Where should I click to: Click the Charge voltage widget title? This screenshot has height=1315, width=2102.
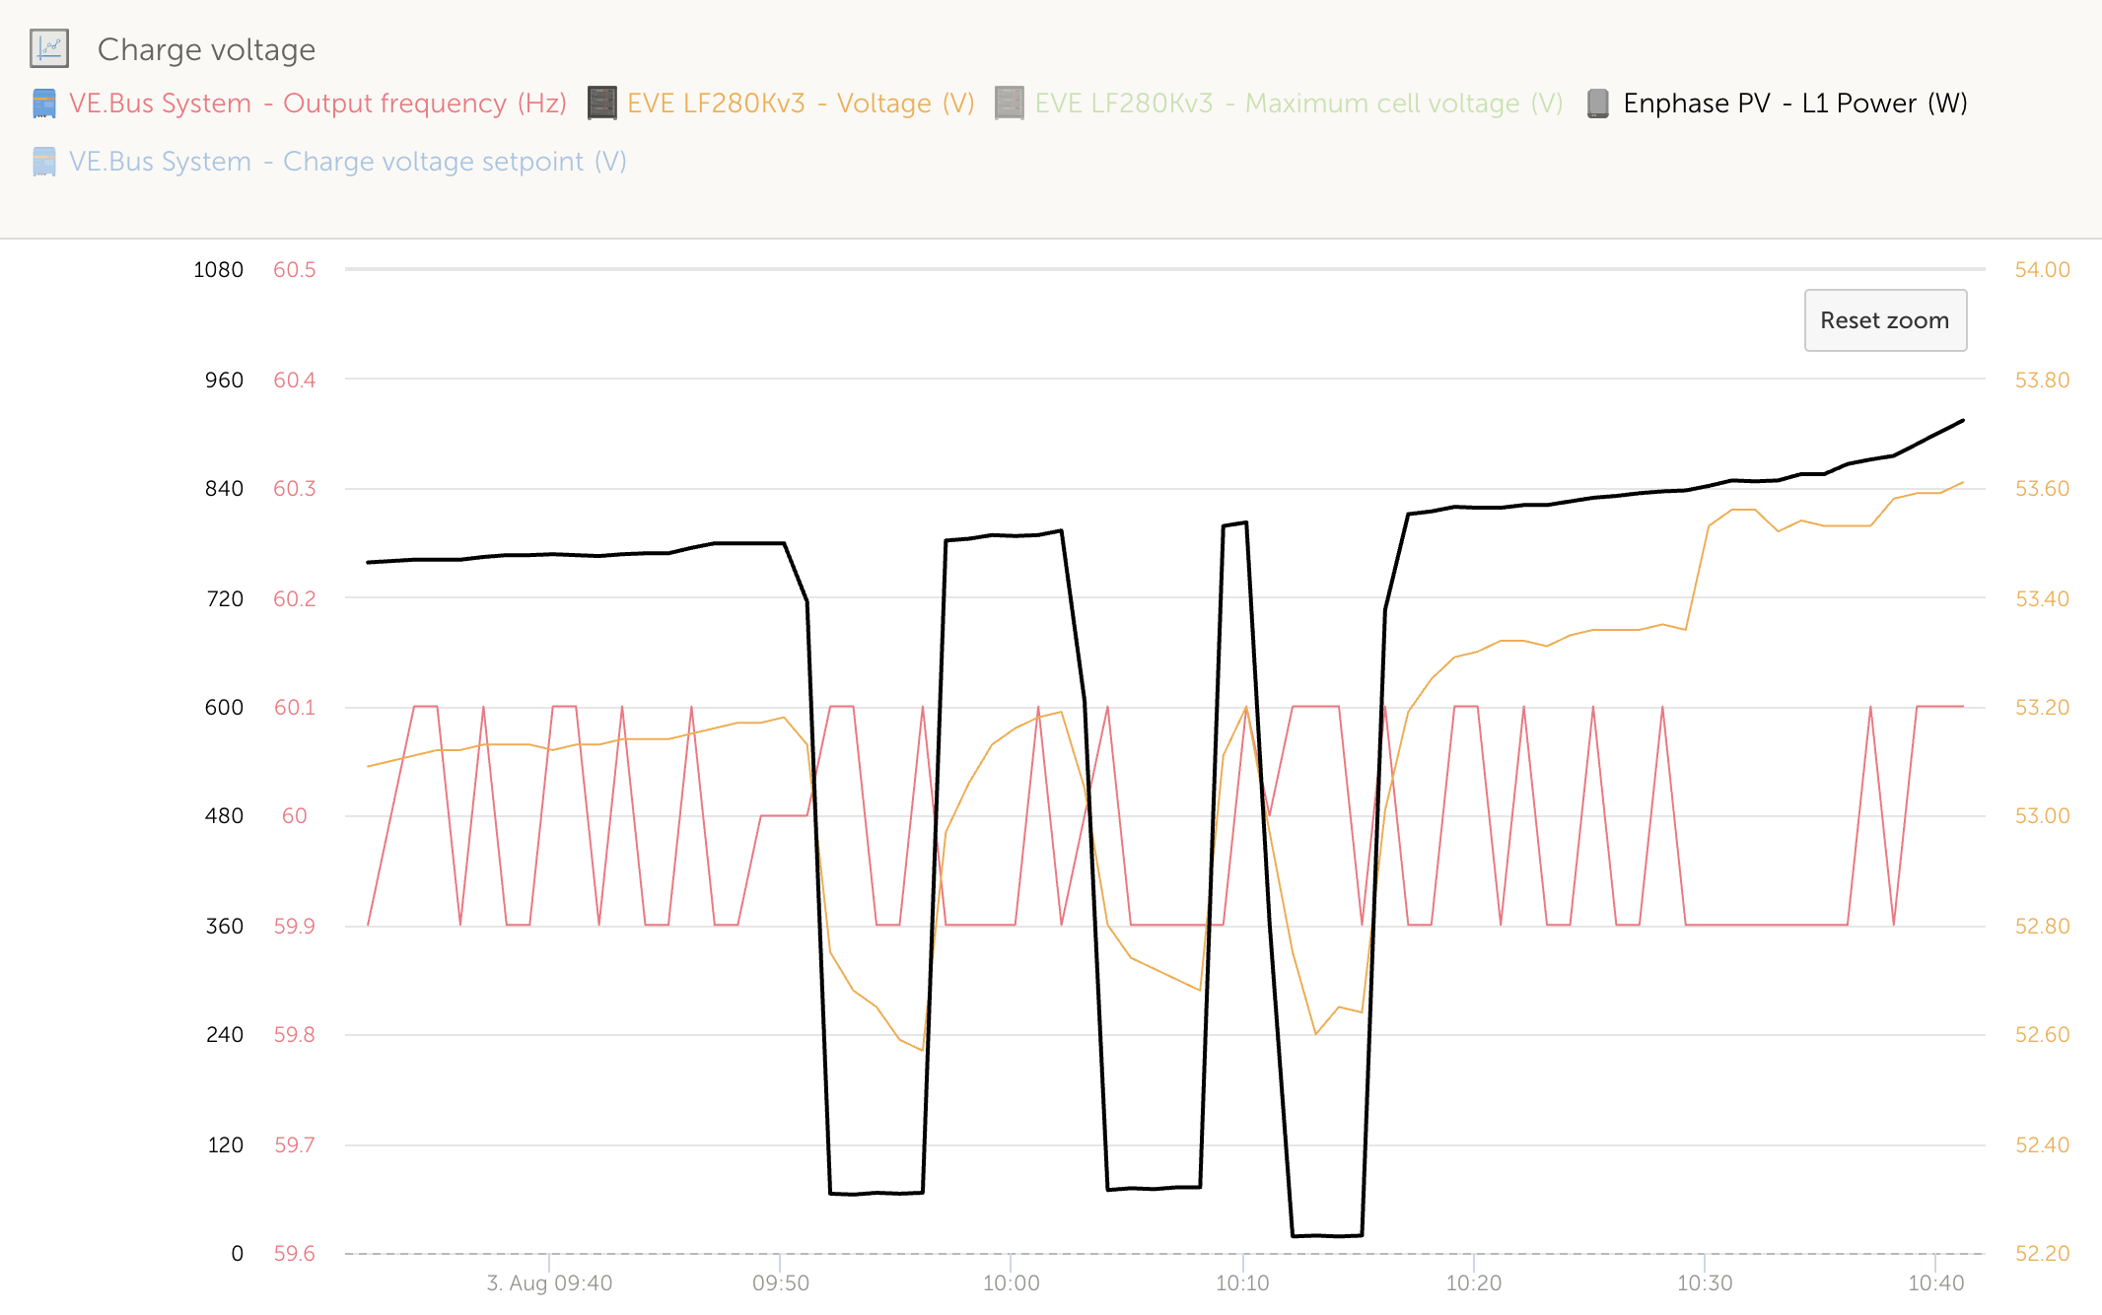[x=206, y=49]
